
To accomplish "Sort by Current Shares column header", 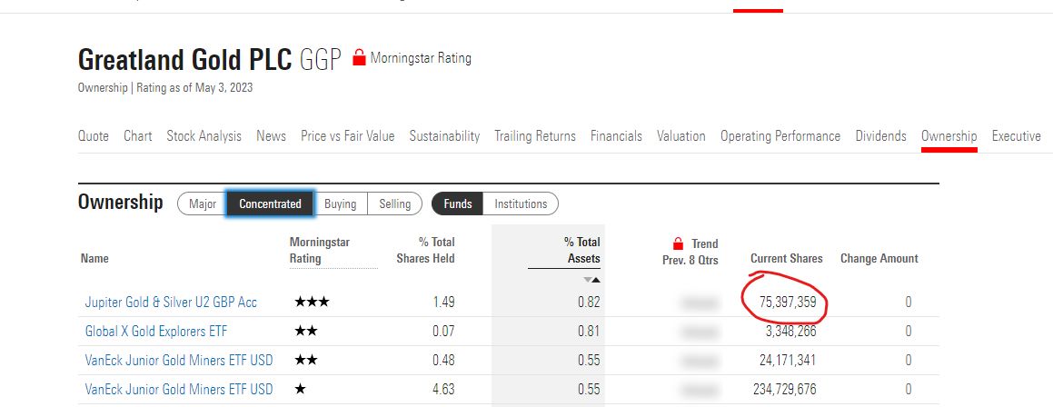I will point(787,259).
